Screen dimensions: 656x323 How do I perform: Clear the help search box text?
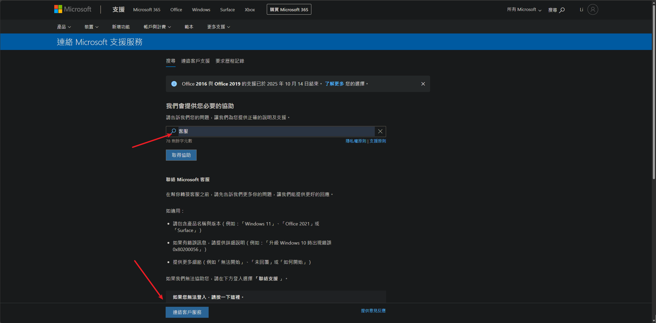(380, 132)
